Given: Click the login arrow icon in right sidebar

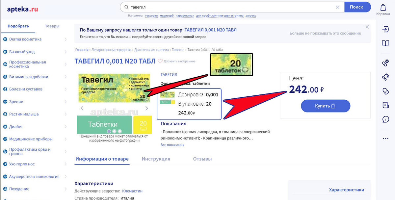Looking at the screenshot, I should coord(385,29).
